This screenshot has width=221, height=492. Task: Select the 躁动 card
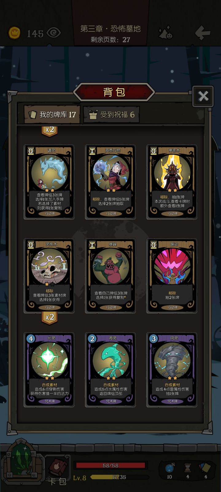click(172, 276)
